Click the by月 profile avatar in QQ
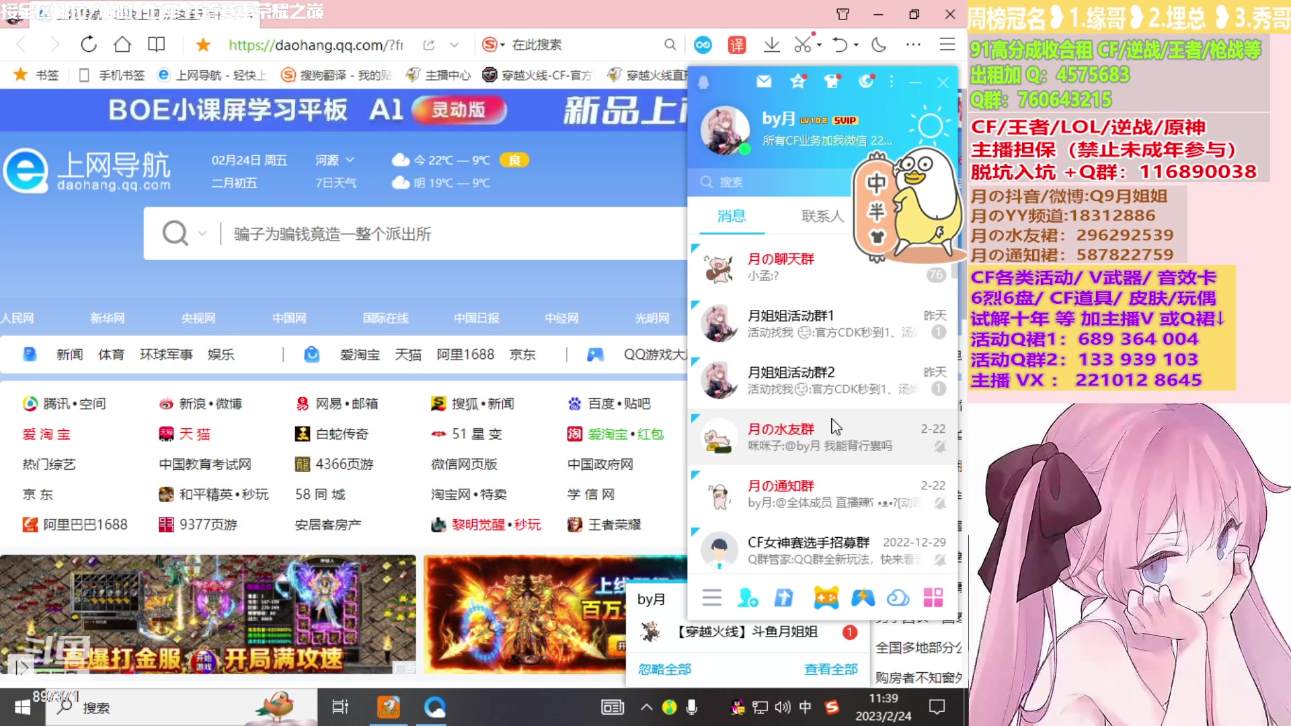The image size is (1291, 726). (x=725, y=130)
